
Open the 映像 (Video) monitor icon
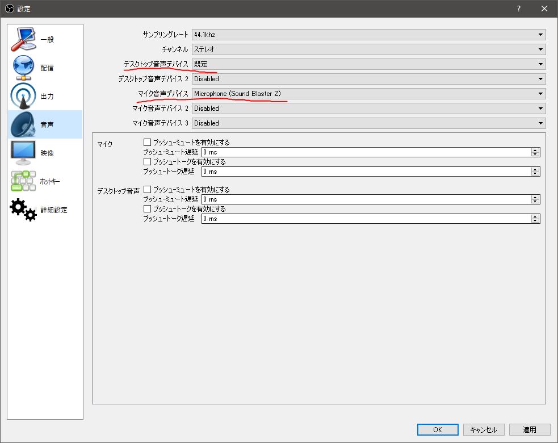coord(23,153)
